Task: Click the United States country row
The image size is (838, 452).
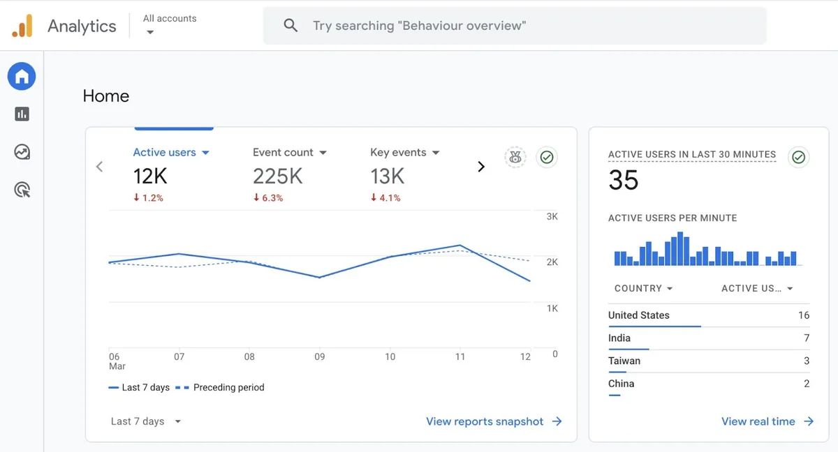Action: point(709,316)
